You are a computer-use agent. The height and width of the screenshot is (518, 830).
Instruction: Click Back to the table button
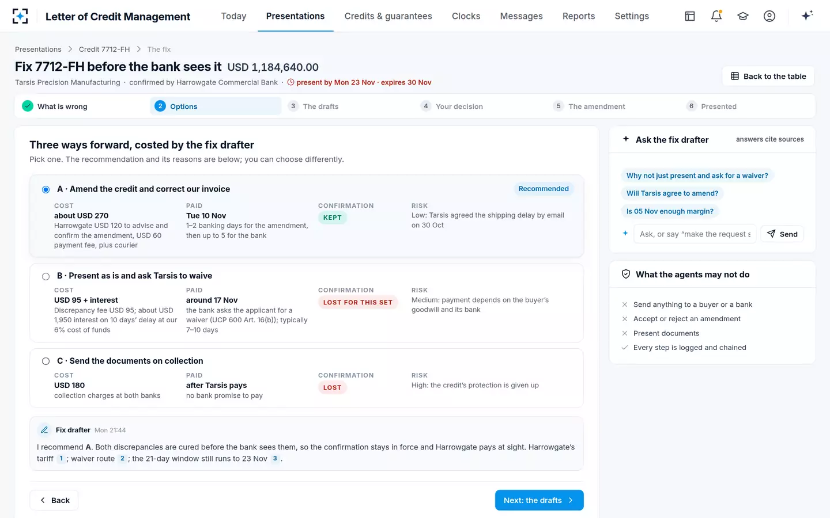tap(768, 76)
